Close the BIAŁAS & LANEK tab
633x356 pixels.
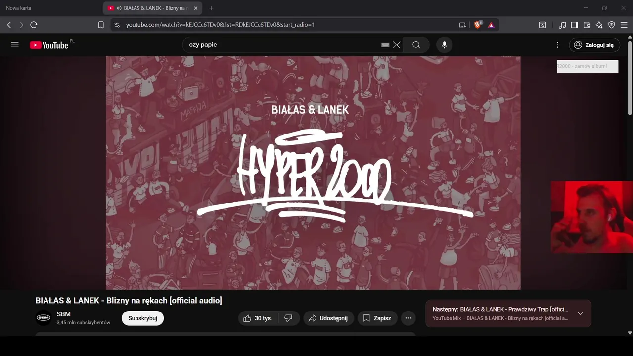click(x=195, y=8)
